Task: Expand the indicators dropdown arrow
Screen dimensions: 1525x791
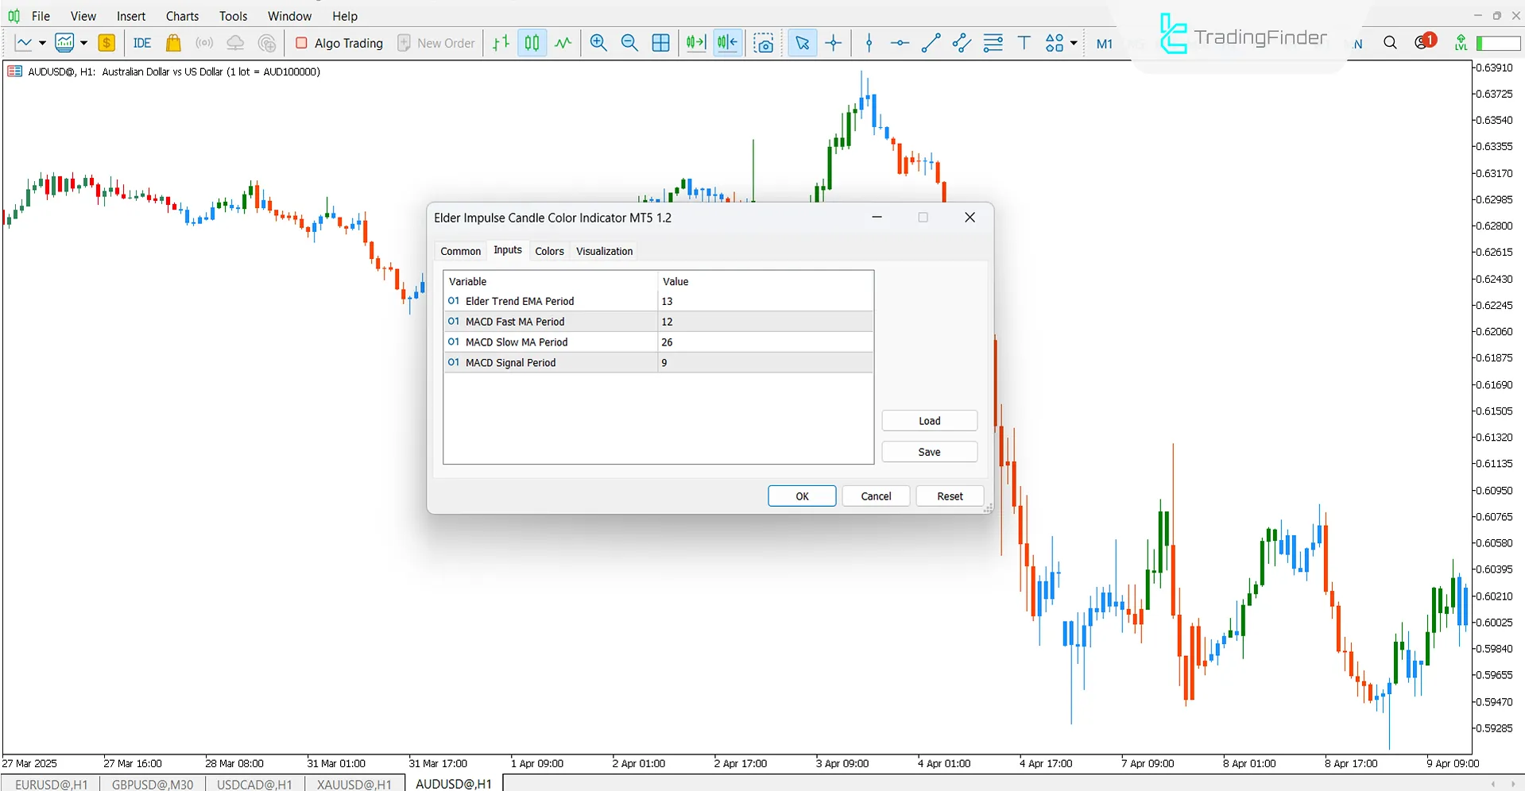Action: pos(82,43)
